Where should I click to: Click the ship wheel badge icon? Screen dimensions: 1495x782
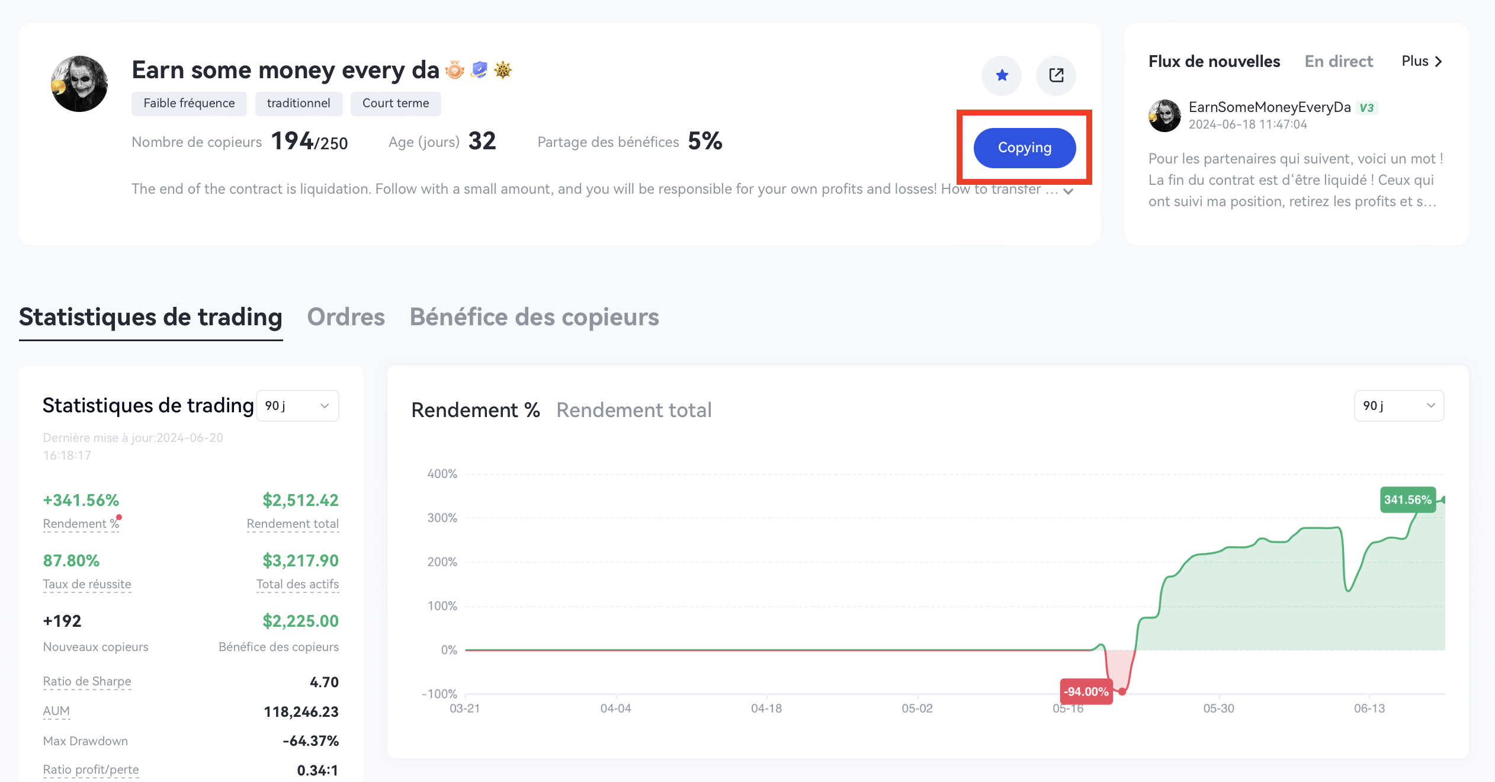503,70
